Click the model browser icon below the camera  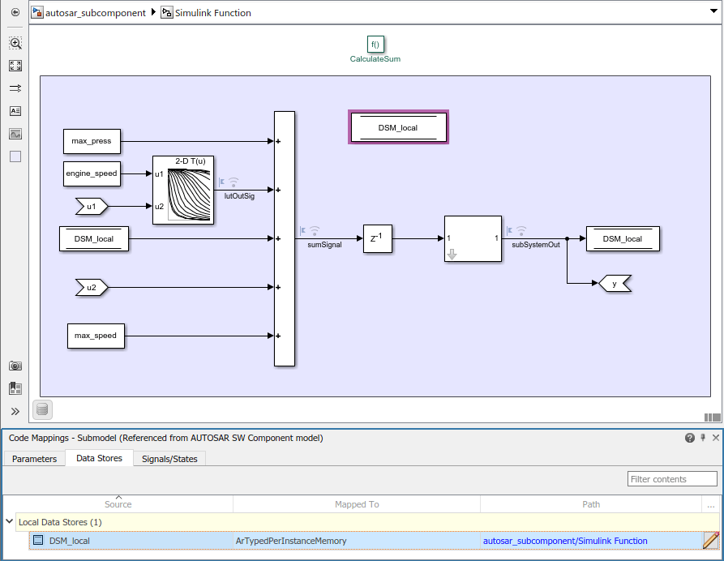15,388
